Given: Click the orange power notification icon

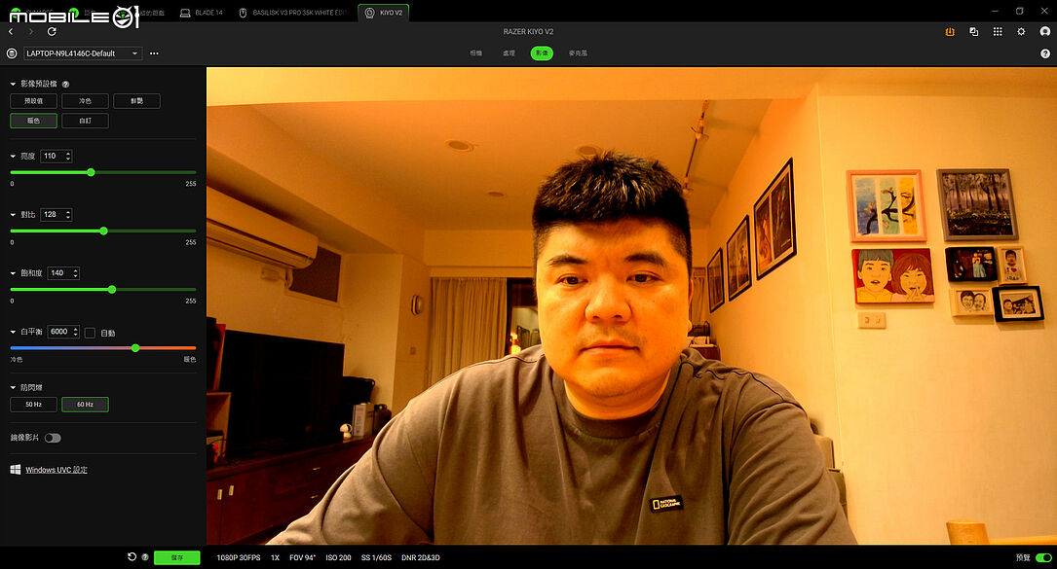Looking at the screenshot, I should point(950,32).
